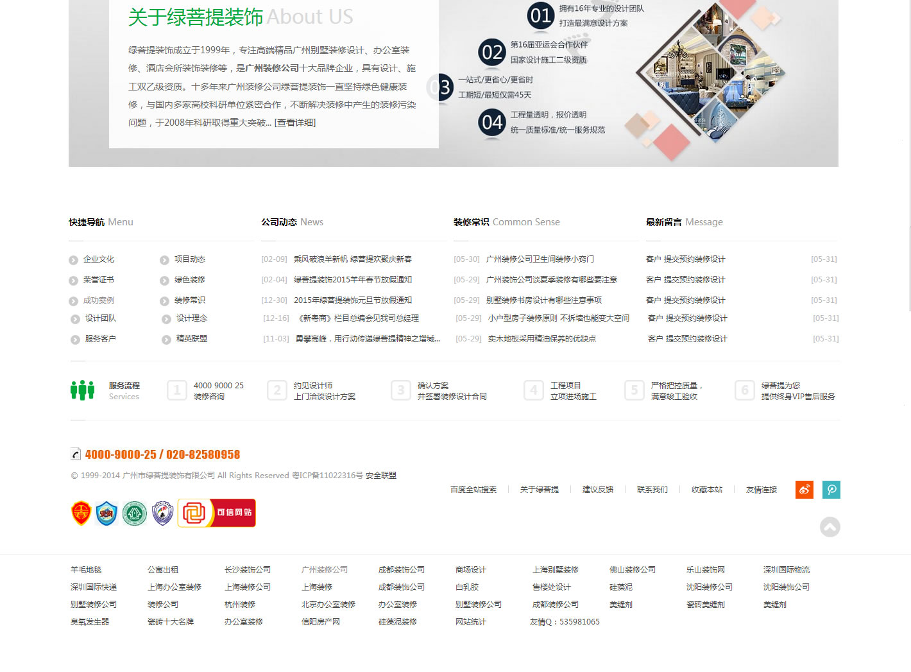Click 百度全站搜索 in the footer
This screenshot has height=672, width=911.
(x=473, y=490)
